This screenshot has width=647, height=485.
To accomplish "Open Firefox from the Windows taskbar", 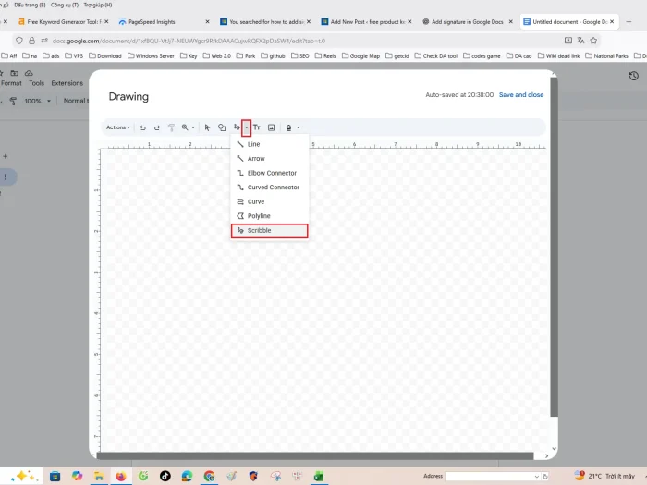I will (121, 476).
